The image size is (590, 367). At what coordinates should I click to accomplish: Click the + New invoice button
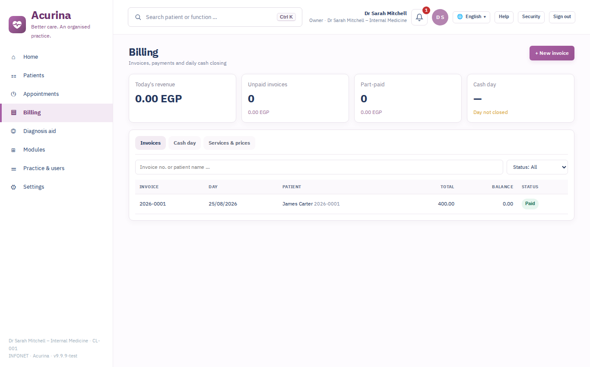pos(552,53)
